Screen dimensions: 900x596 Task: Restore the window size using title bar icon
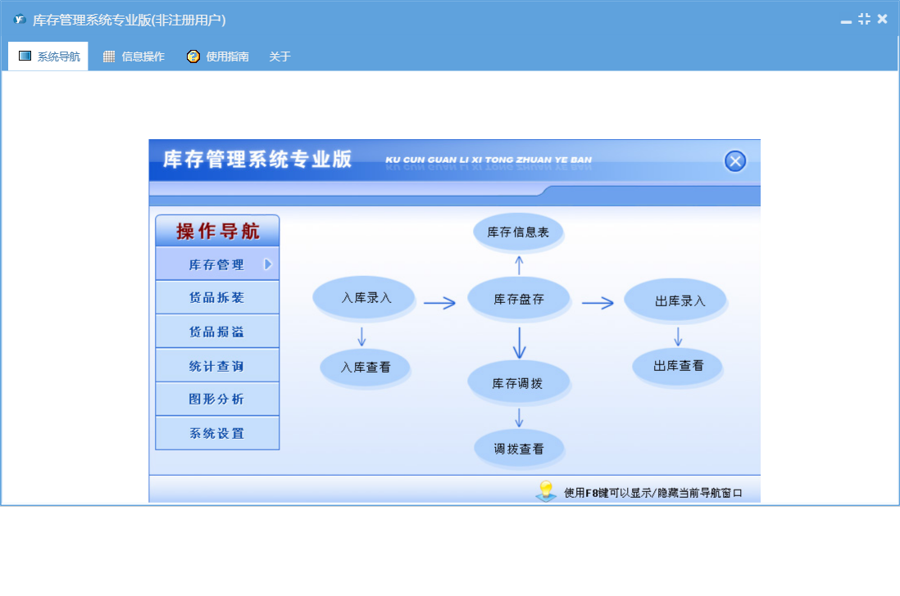864,19
